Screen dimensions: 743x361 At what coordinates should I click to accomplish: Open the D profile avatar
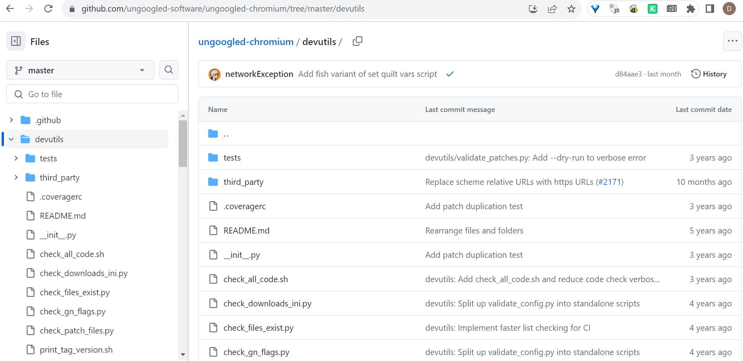click(729, 9)
